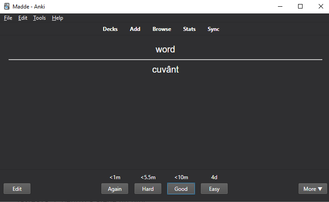Open the Tools menu

pos(39,18)
